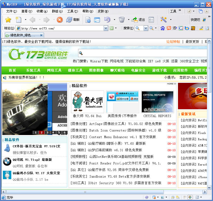Click the 退出 exit toolbar button
Image resolution: width=213 pixels, height=201 pixels.
click(138, 20)
